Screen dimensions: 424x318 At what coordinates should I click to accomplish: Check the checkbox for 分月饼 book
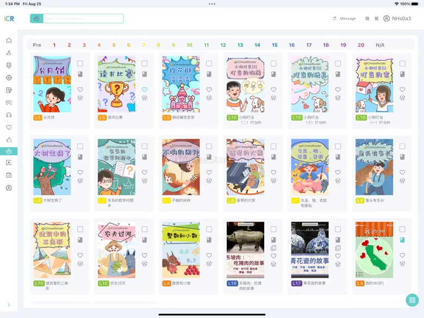pyautogui.click(x=80, y=64)
